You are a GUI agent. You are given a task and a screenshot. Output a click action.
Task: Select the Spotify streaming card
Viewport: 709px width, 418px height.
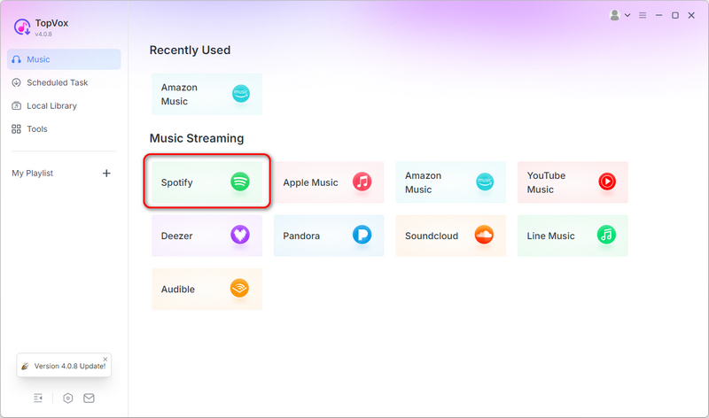click(206, 182)
